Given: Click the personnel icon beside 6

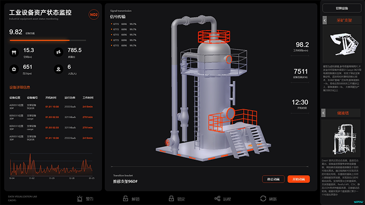Looking at the screenshot, I should tap(58, 69).
